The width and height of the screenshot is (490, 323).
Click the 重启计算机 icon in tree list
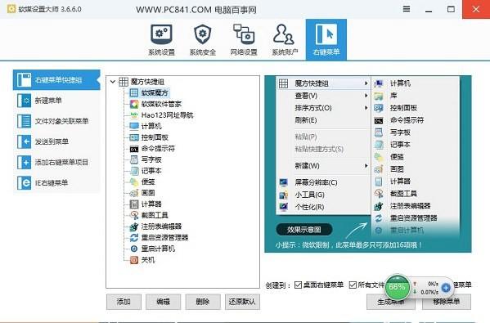click(134, 249)
